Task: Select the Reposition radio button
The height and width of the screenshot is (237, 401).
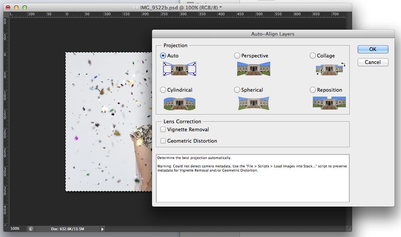Action: (313, 90)
